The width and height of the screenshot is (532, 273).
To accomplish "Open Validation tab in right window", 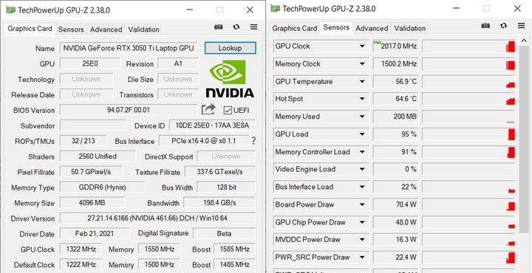I will (410, 28).
